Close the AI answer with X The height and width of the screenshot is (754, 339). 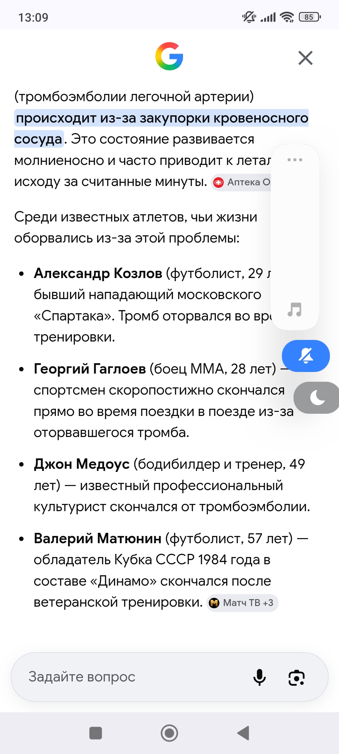click(305, 58)
